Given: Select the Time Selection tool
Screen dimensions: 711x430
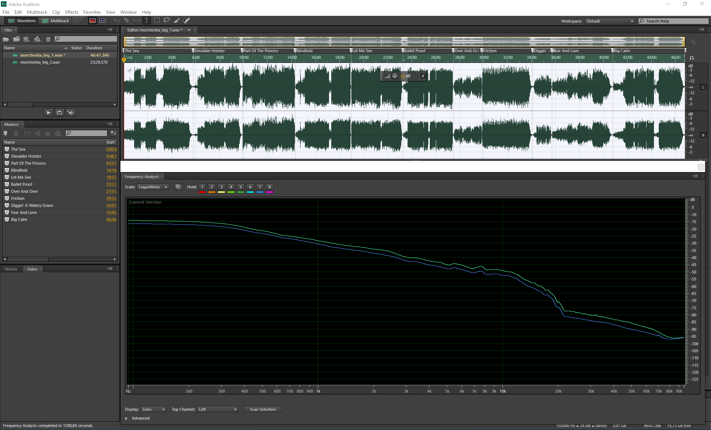Looking at the screenshot, I should 147,21.
